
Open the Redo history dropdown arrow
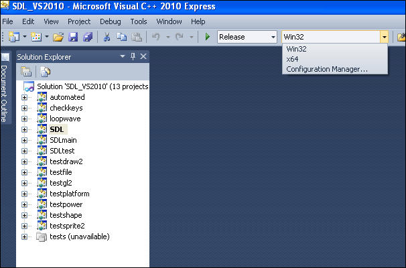192,37
